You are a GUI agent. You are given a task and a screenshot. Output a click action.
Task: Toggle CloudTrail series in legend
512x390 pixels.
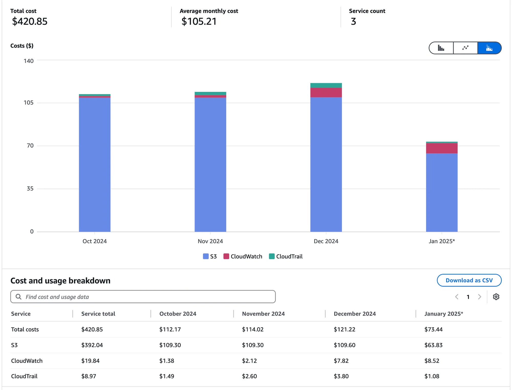point(286,256)
